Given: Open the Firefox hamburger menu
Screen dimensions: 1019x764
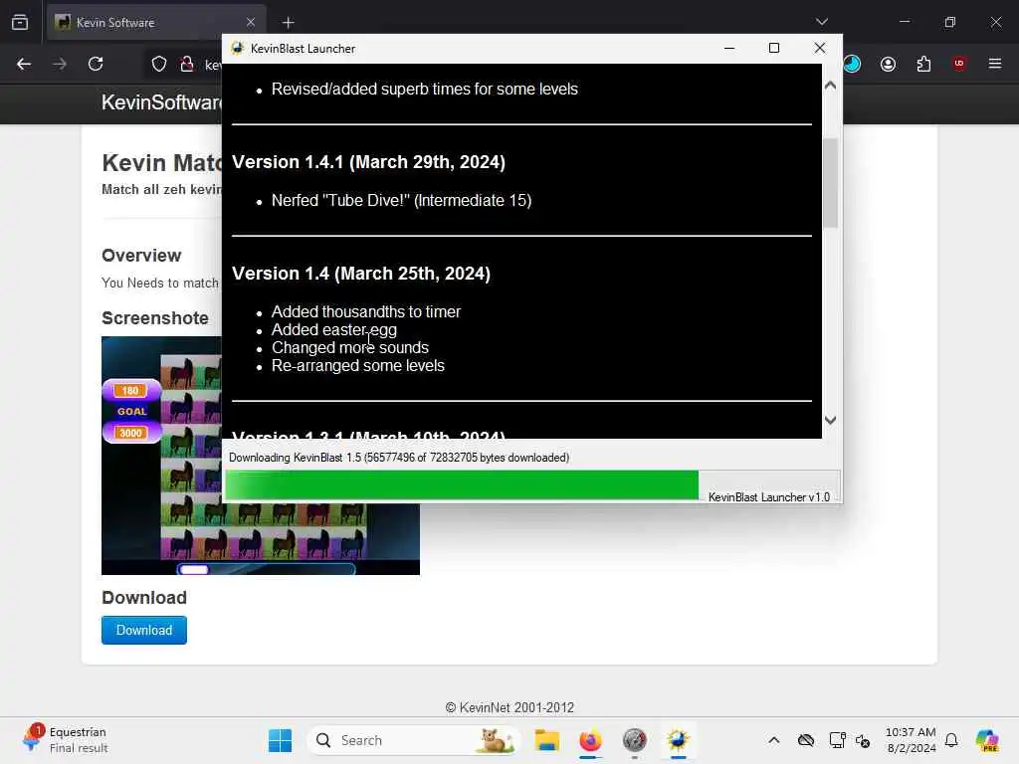Looking at the screenshot, I should (x=995, y=64).
